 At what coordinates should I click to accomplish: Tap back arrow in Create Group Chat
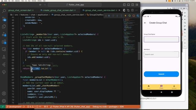click(x=145, y=23)
